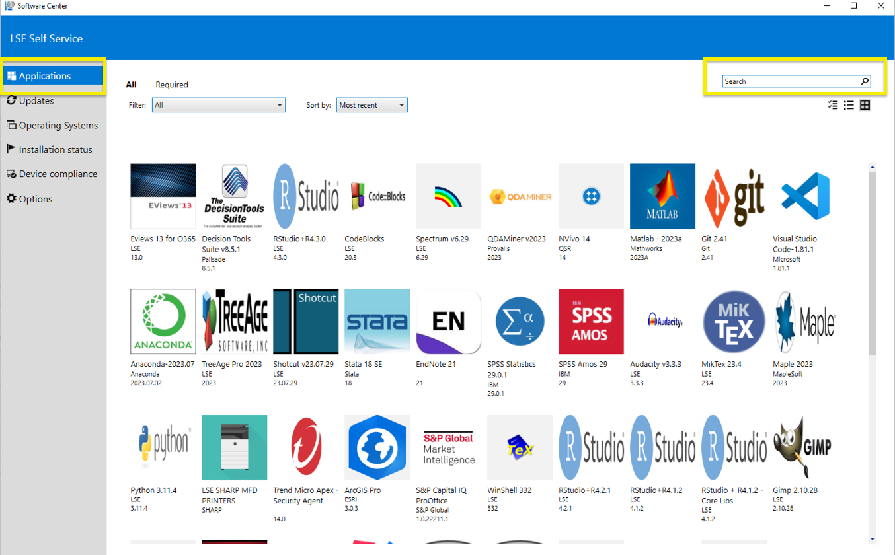Switch to list view layout
The image size is (895, 555).
click(849, 105)
